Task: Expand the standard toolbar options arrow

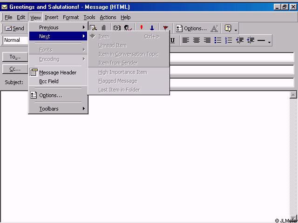Action: [x=236, y=30]
